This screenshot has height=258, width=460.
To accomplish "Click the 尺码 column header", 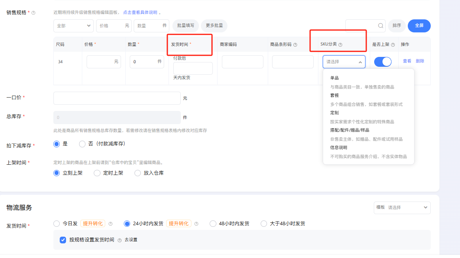I will tap(60, 45).
